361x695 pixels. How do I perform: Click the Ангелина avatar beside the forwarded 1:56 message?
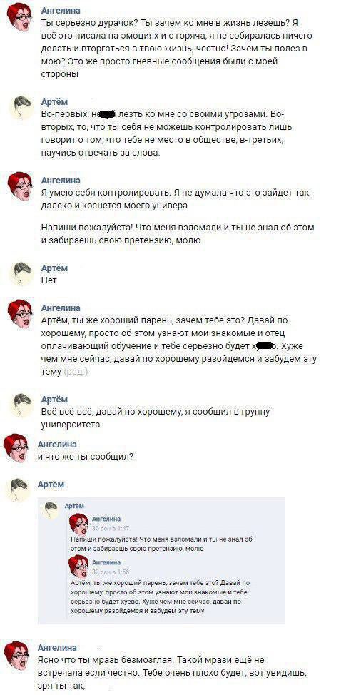tap(79, 567)
